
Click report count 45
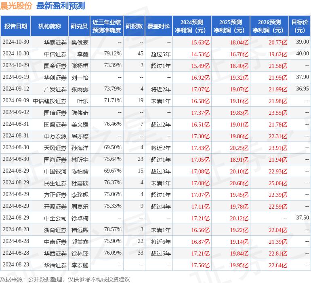[141, 53]
